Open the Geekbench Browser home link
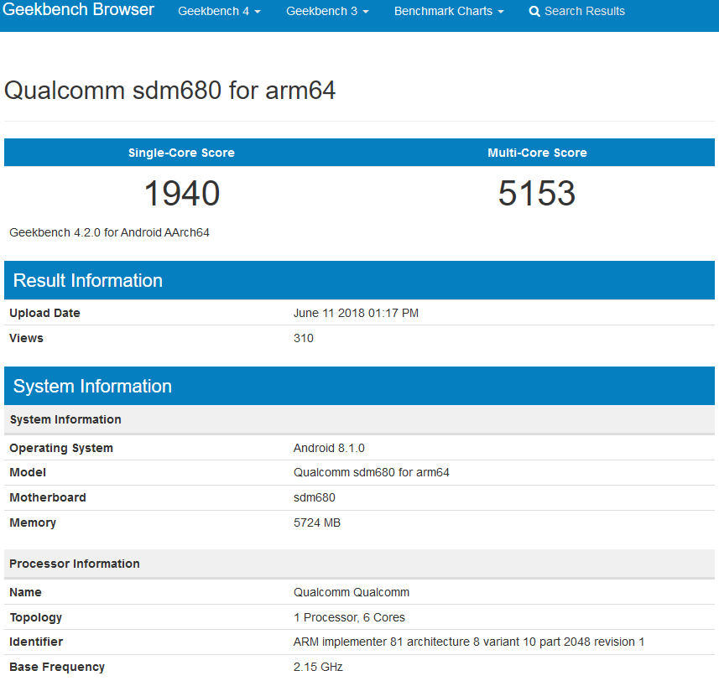Screen dimensions: 719x681 (x=78, y=9)
